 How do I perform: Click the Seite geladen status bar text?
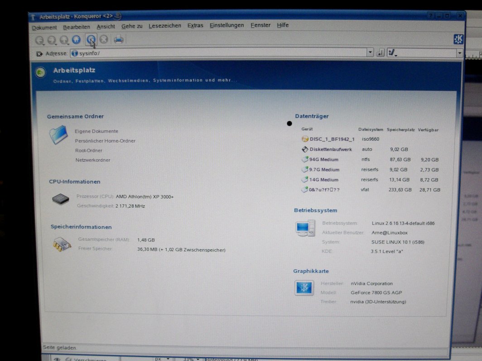(x=60, y=347)
